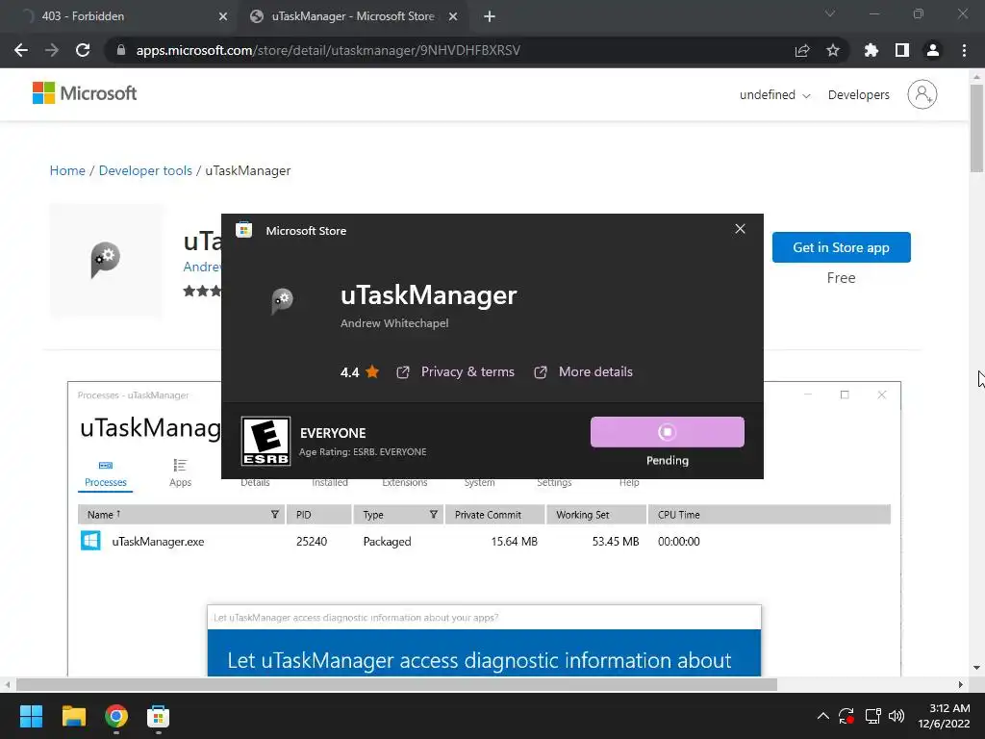Click the ESRB Everyone rating badge
985x739 pixels.
coord(265,441)
